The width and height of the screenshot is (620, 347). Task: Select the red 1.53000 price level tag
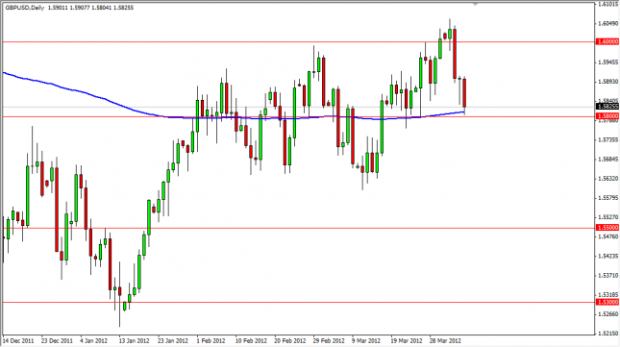[x=608, y=302]
